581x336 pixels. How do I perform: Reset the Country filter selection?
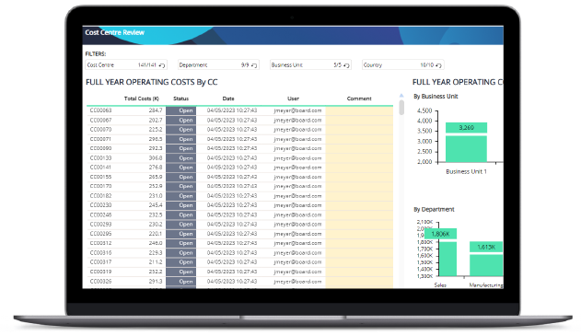click(x=438, y=65)
